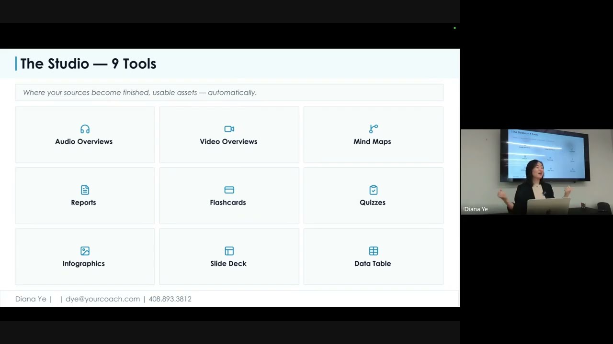Click the Mind Maps branch icon
The height and width of the screenshot is (344, 613).
[374, 129]
